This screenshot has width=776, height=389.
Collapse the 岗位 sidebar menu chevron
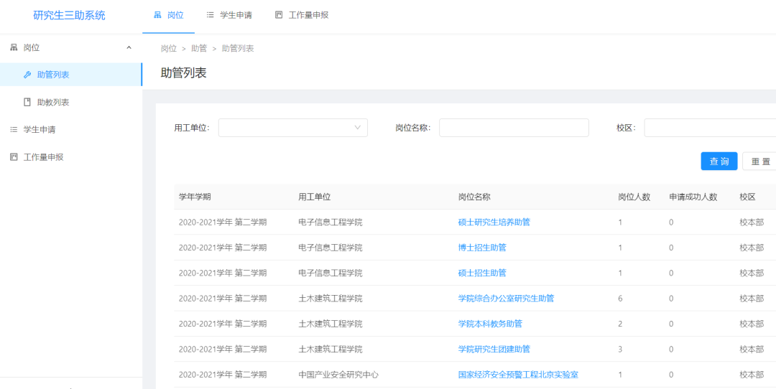click(x=129, y=47)
